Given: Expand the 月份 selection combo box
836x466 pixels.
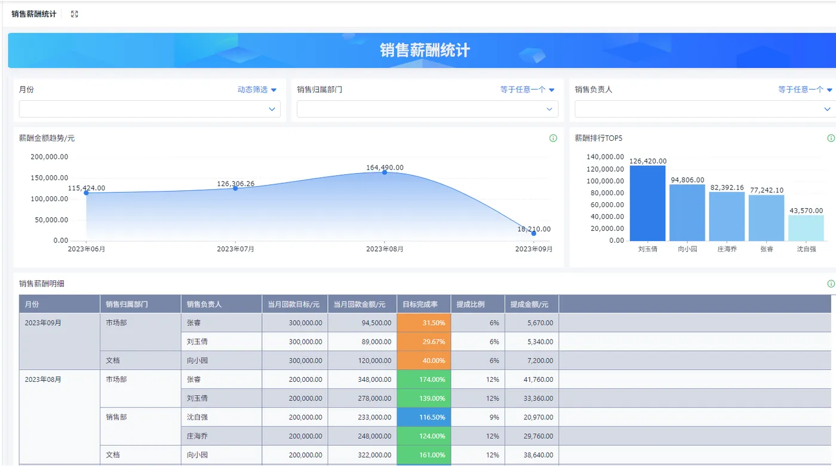Looking at the screenshot, I should click(x=149, y=109).
